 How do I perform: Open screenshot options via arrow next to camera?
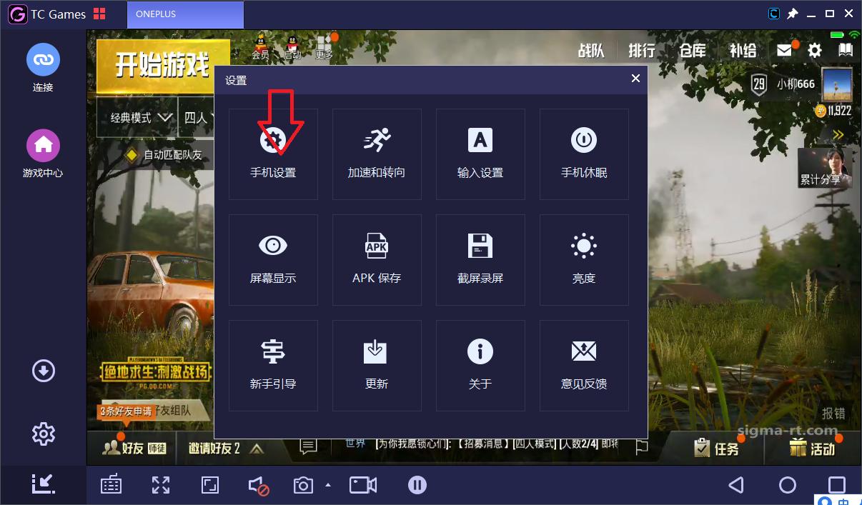[327, 484]
